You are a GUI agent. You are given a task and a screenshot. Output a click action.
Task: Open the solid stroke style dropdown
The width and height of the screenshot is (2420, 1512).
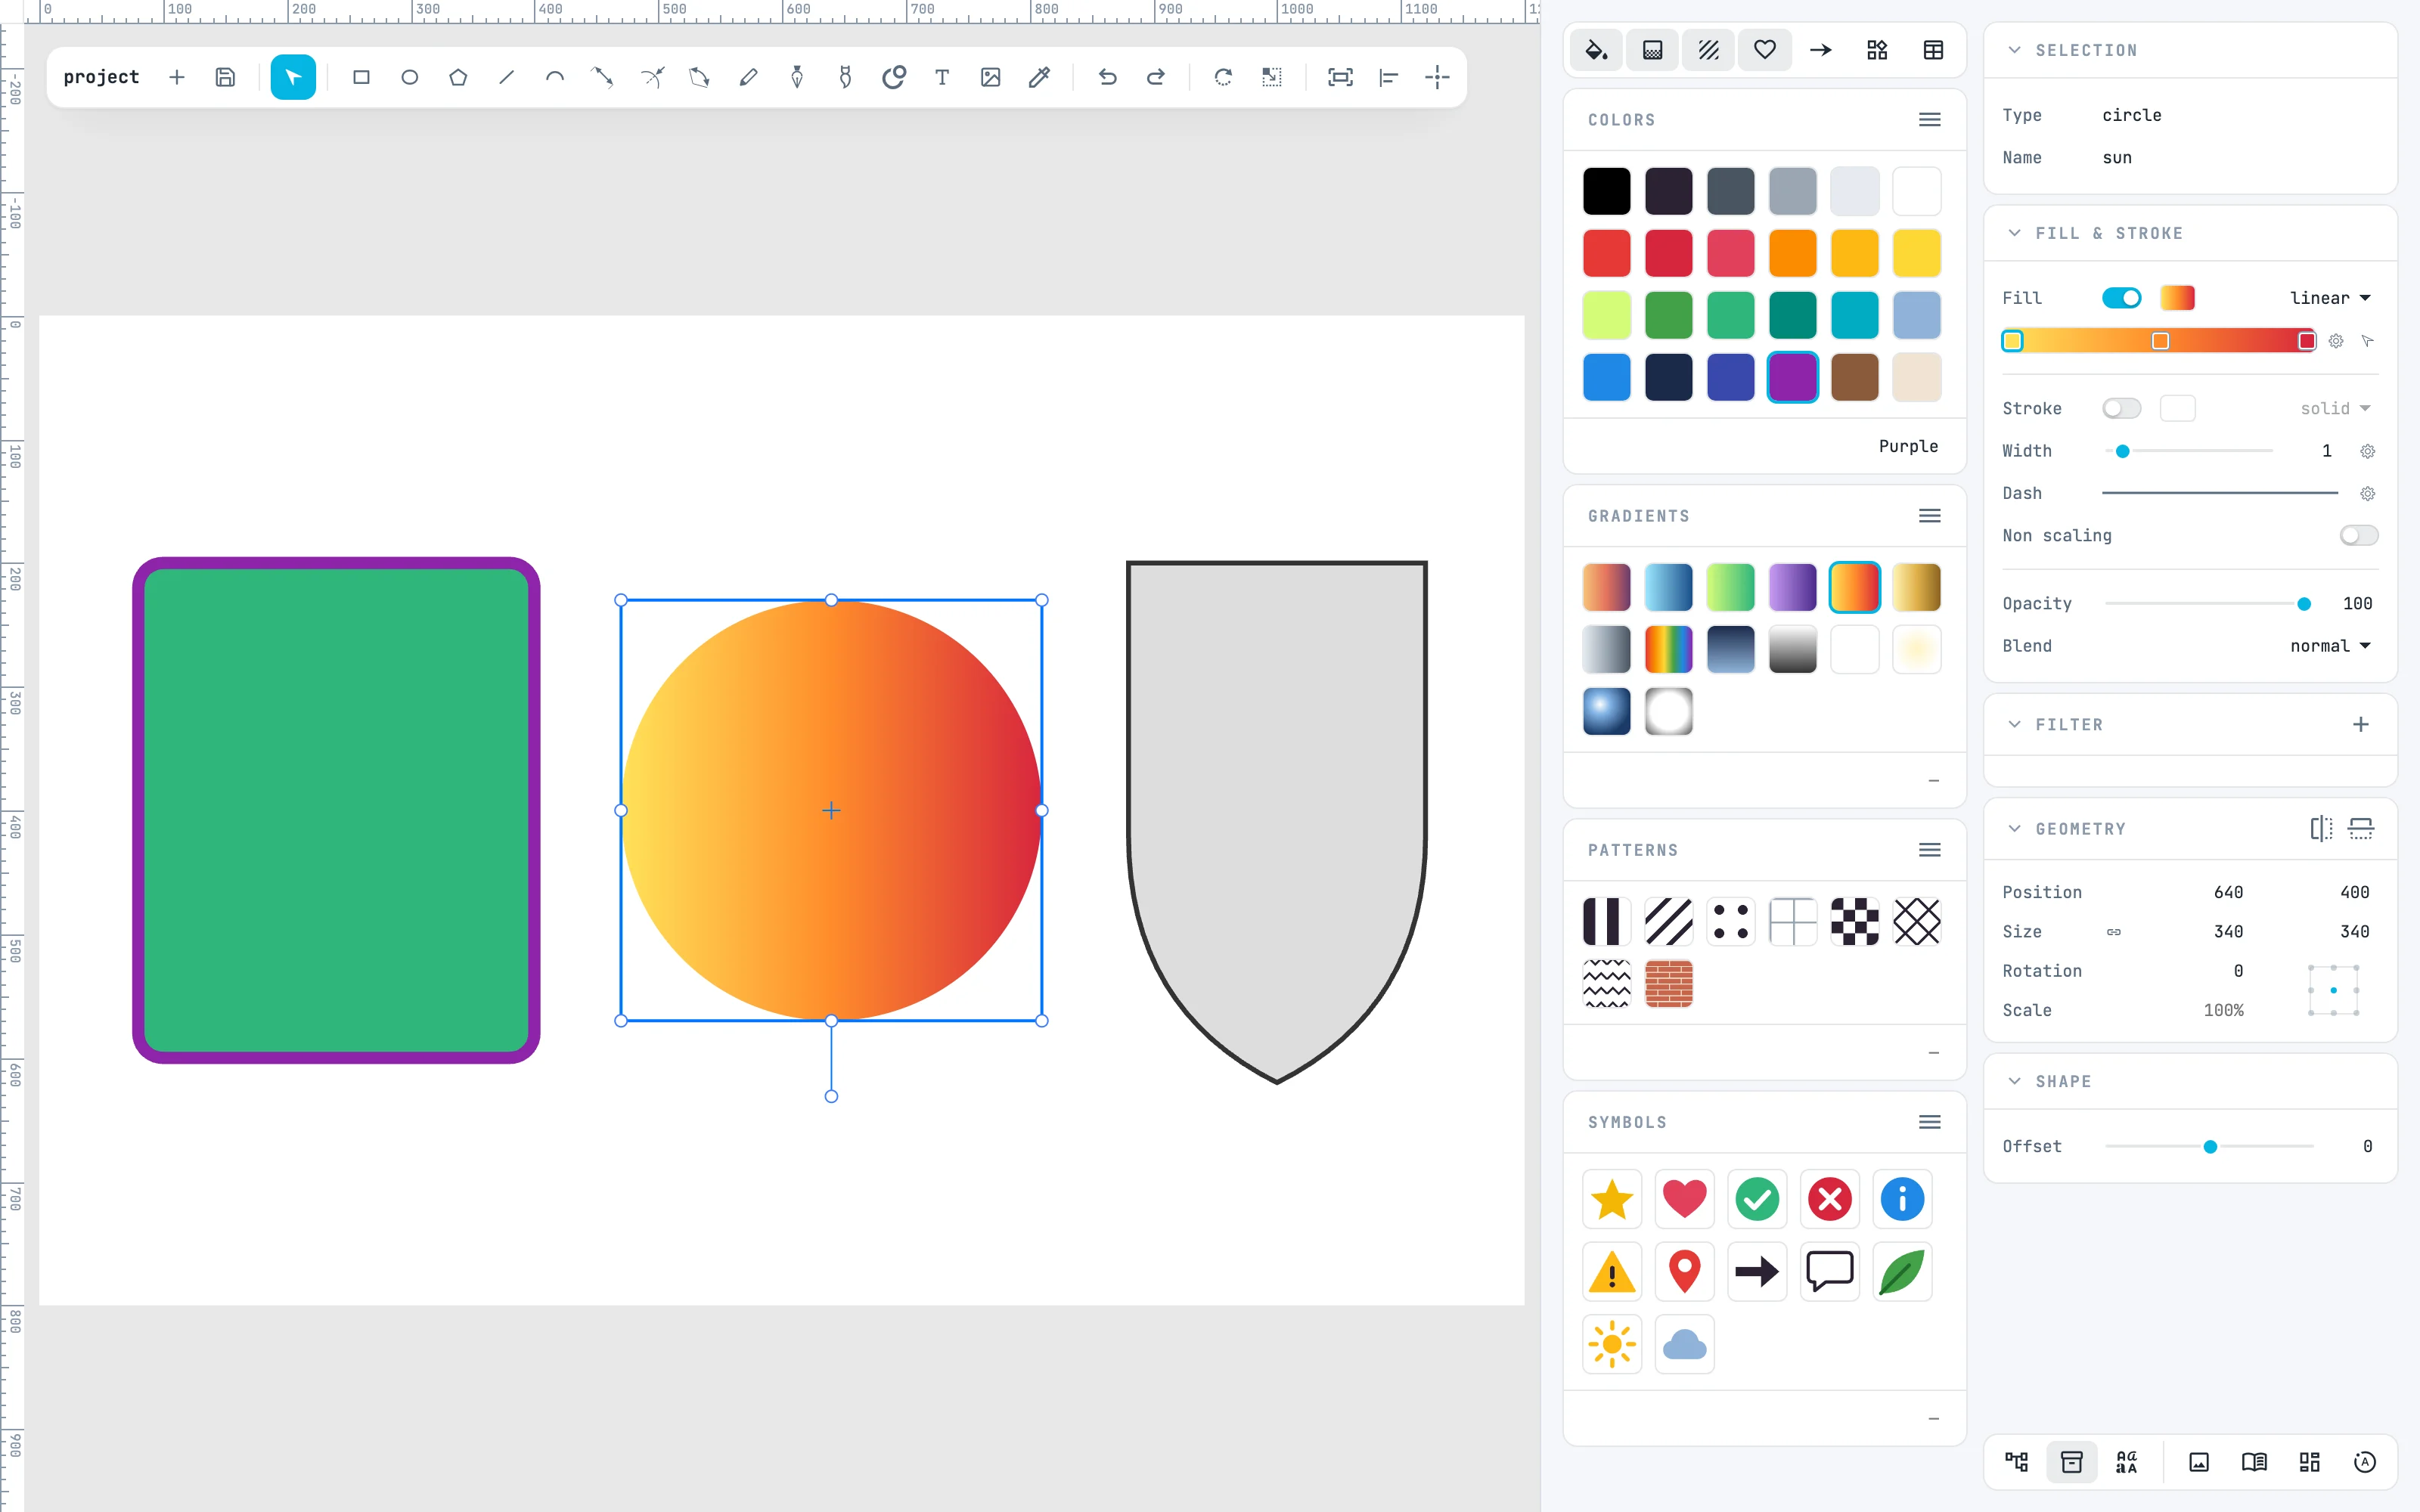pos(2335,408)
